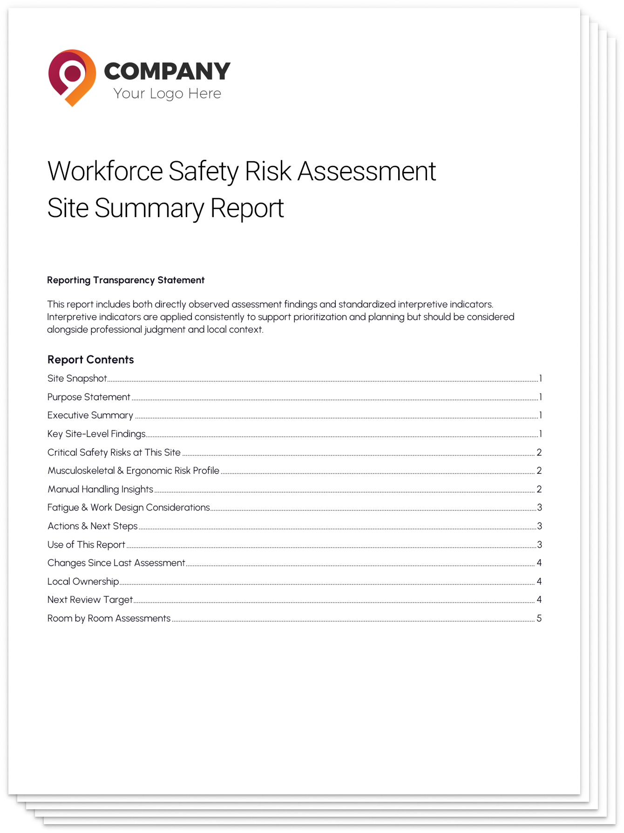624x833 pixels.
Task: Click the COMPANY logo text
Action: (x=167, y=71)
